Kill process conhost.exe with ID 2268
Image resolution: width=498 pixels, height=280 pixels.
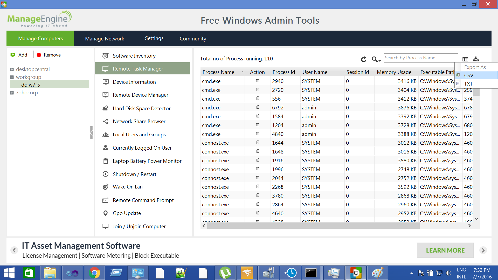pos(258,187)
